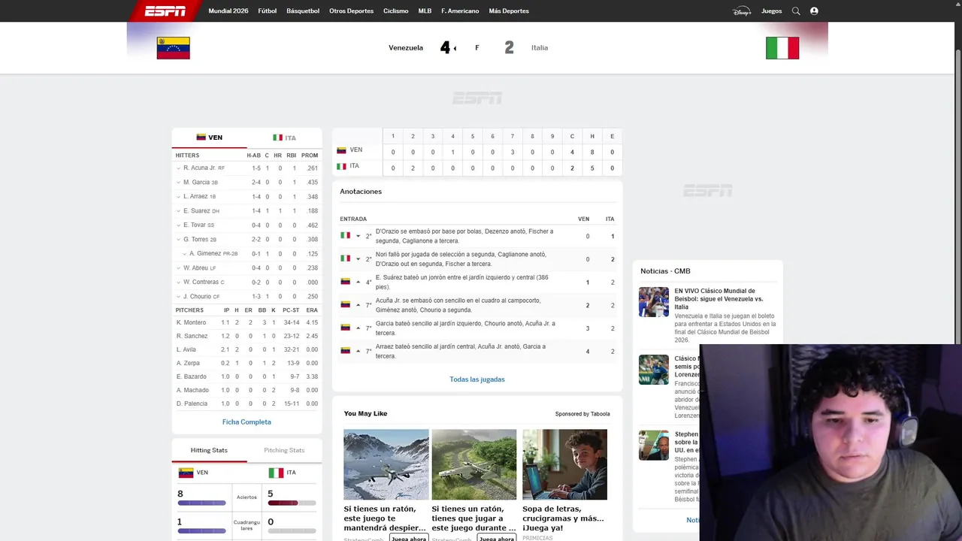The width and height of the screenshot is (962, 541).
Task: Open J. Chourio player link
Action: click(198, 297)
